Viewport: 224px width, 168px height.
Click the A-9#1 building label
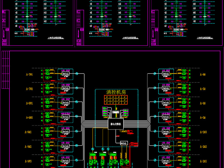click(28, 132)
